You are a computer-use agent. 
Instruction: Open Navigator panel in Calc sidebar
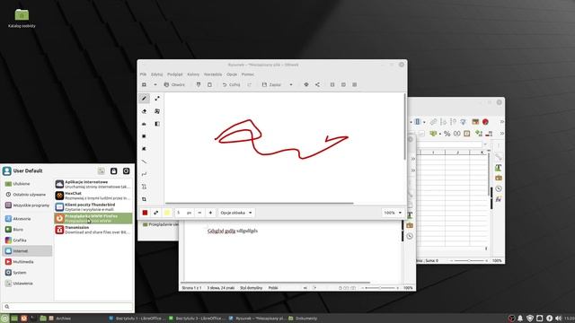coord(499,188)
